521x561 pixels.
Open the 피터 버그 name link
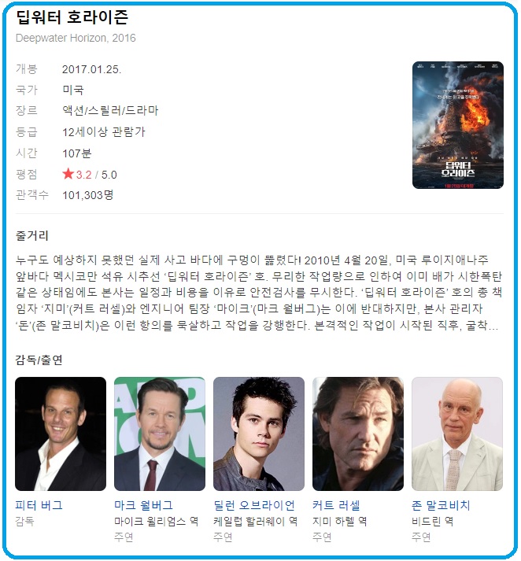click(x=39, y=505)
